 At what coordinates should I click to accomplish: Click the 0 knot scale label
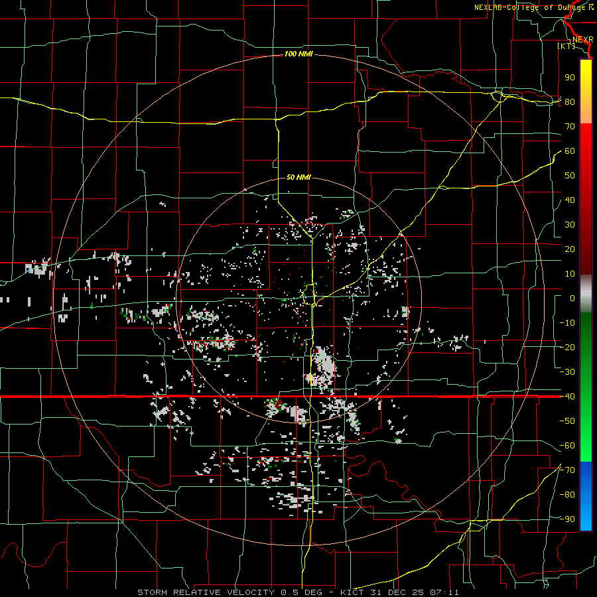click(x=572, y=298)
